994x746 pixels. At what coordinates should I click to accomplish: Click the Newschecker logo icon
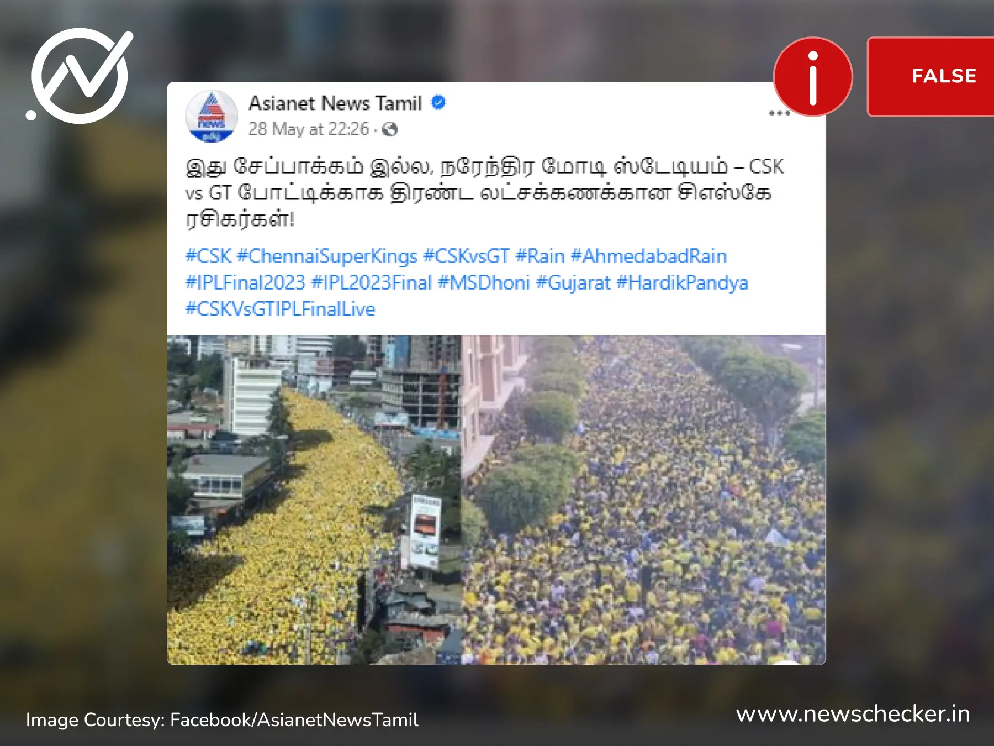80,76
